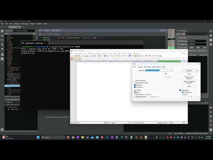Open terminal new-tab dropdown chevron
The height and width of the screenshot is (160, 213).
coord(53,43)
